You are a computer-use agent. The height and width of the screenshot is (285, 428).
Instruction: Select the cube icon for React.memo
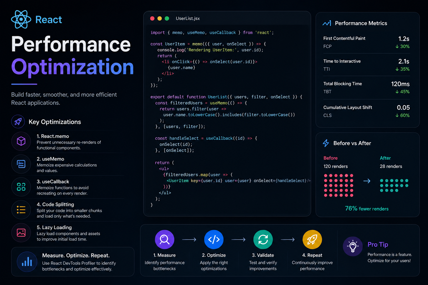pos(21,141)
